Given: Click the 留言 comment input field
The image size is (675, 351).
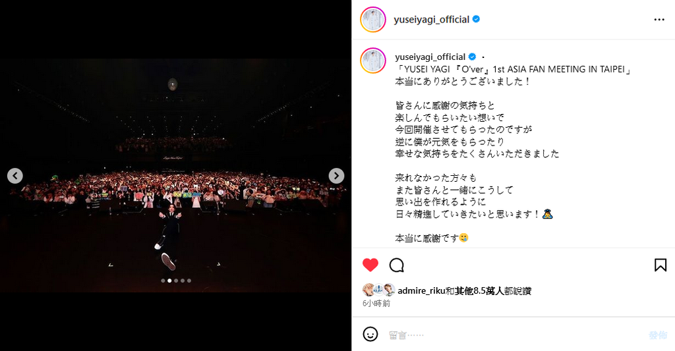Looking at the screenshot, I should (514, 335).
